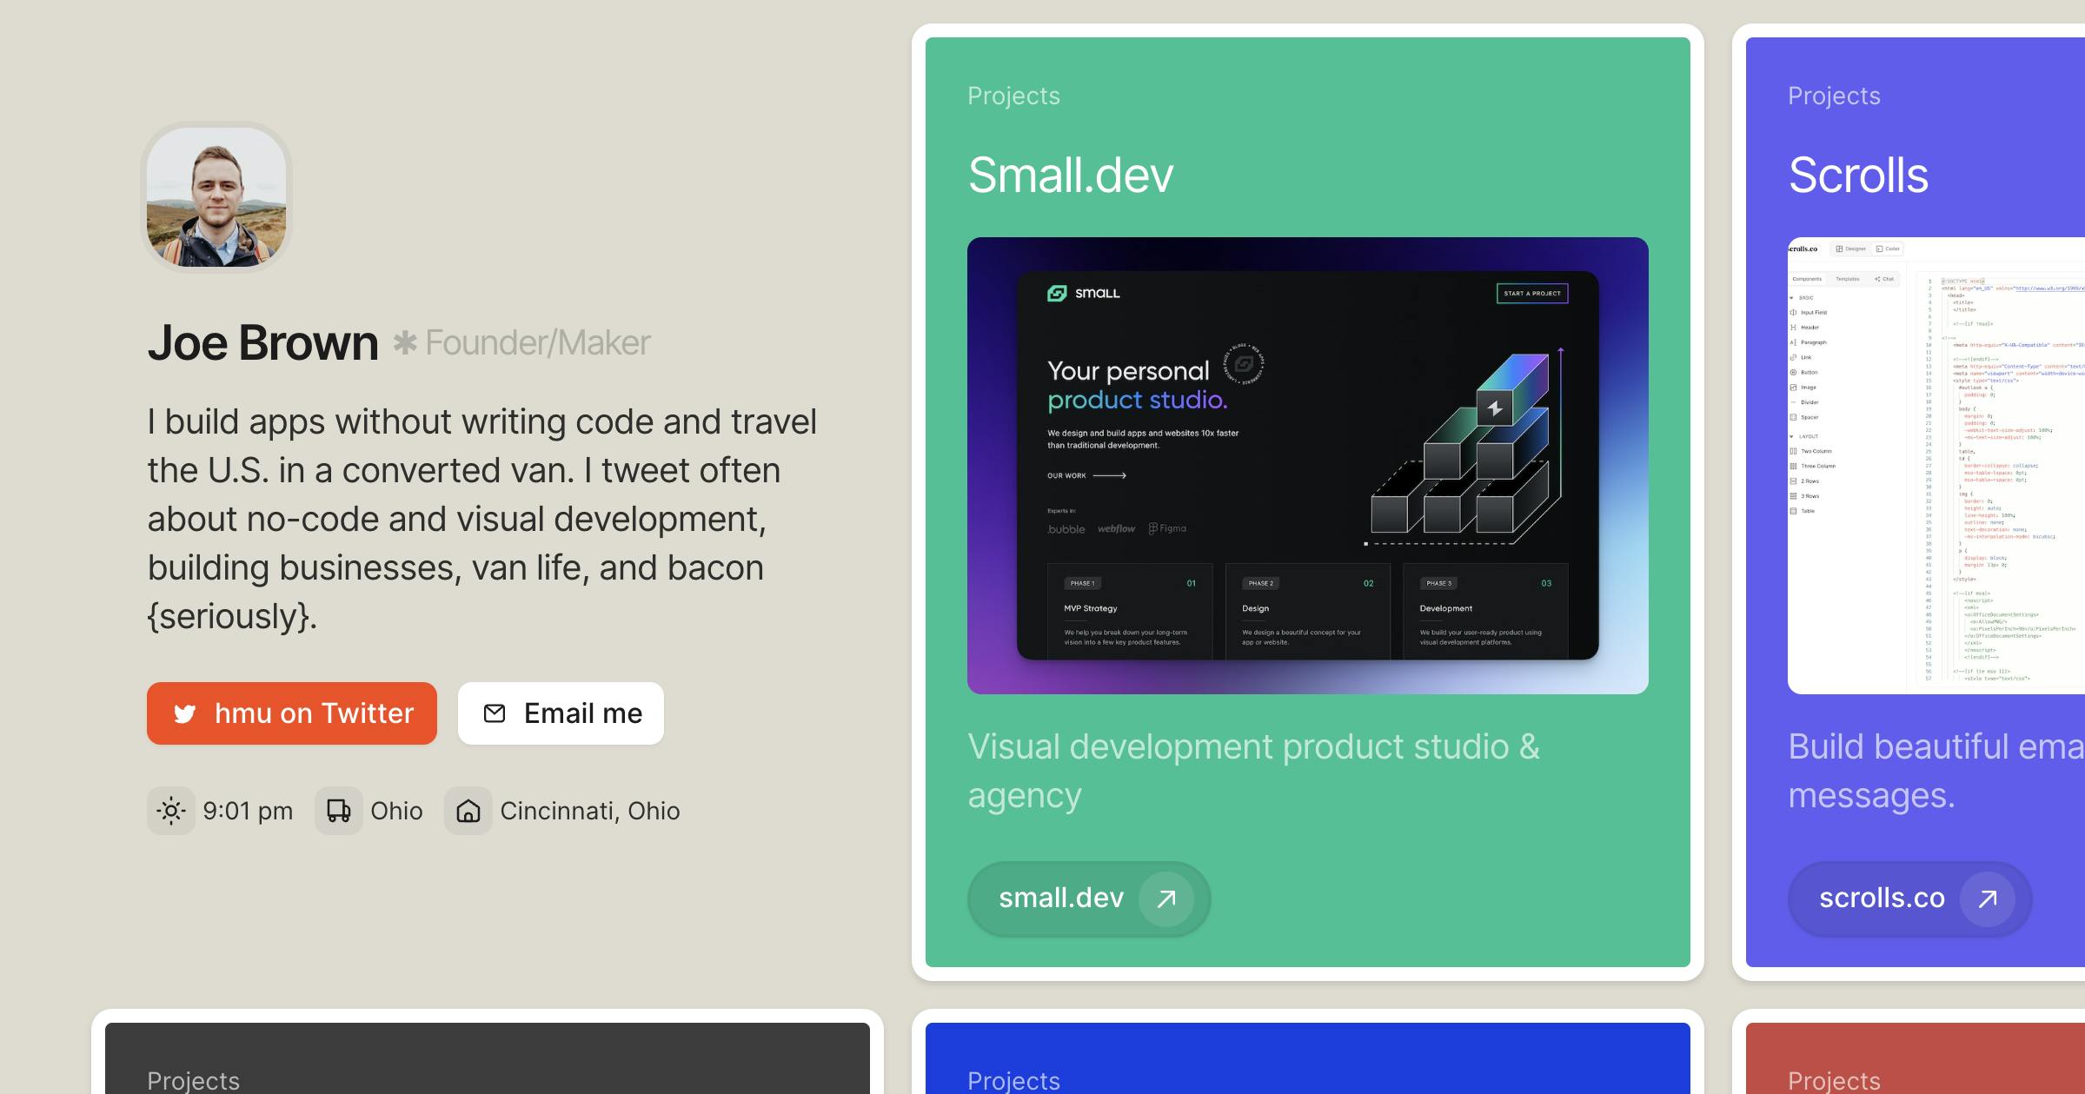
Task: Click the MVP Strategy phase card
Action: point(1130,612)
